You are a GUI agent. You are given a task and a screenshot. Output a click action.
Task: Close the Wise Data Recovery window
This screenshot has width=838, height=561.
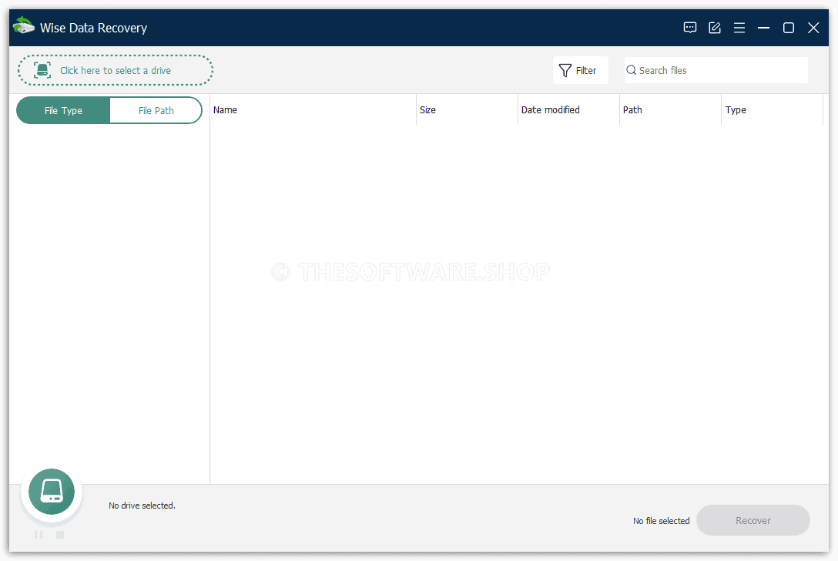[x=813, y=28]
